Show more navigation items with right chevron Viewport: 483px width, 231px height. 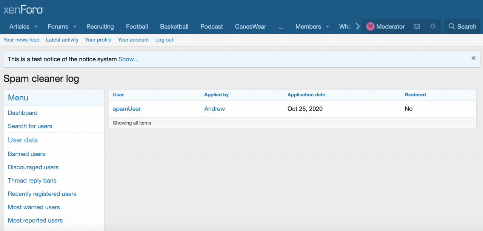tap(358, 26)
